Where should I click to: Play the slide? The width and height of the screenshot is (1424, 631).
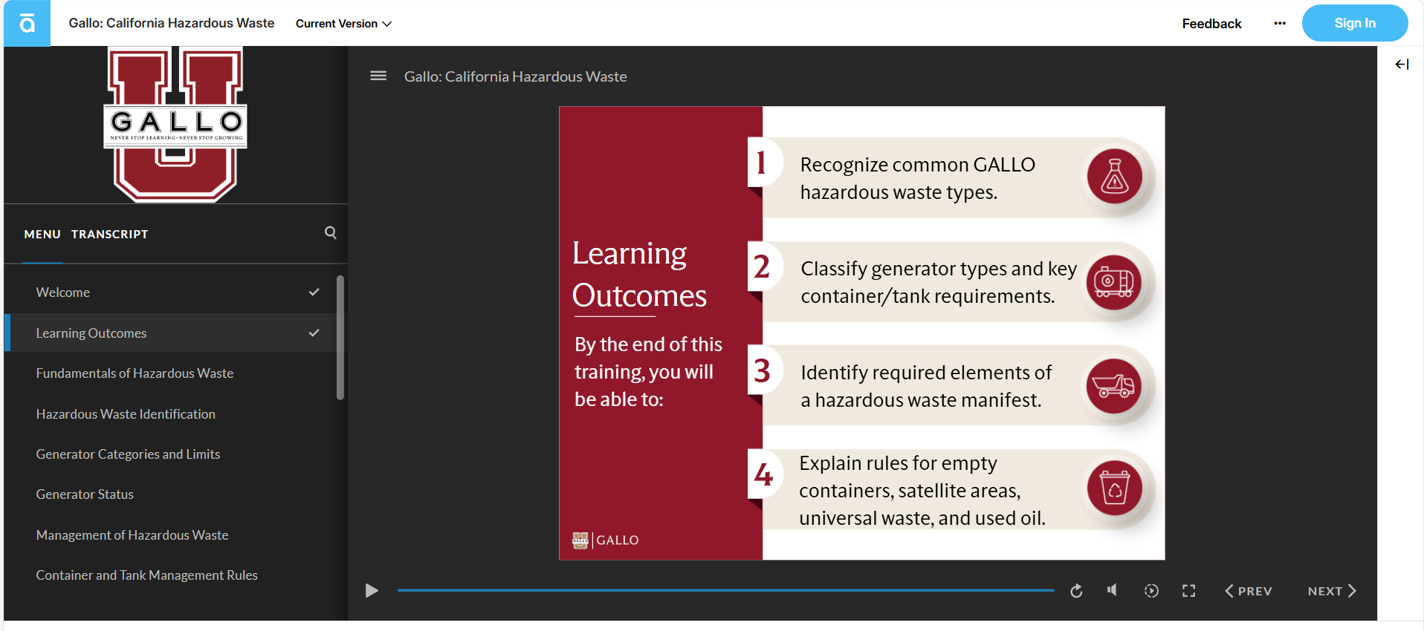tap(372, 591)
